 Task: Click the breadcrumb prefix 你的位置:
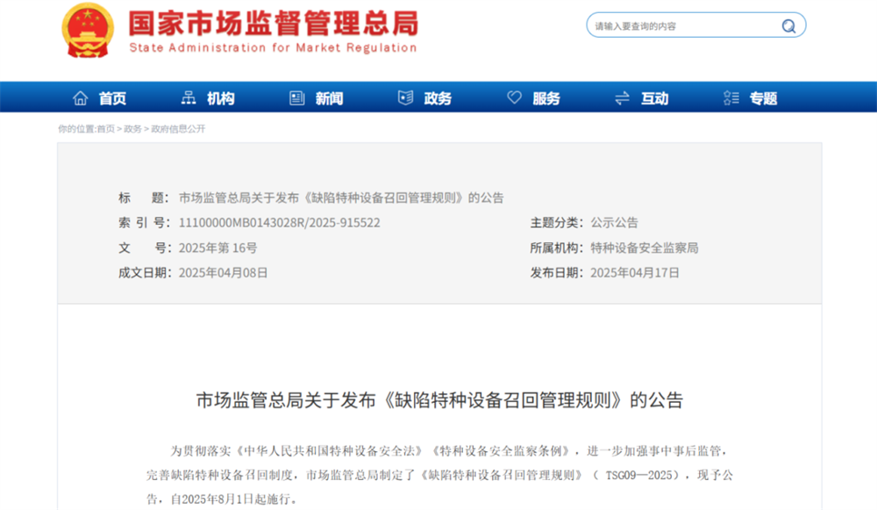[78, 129]
